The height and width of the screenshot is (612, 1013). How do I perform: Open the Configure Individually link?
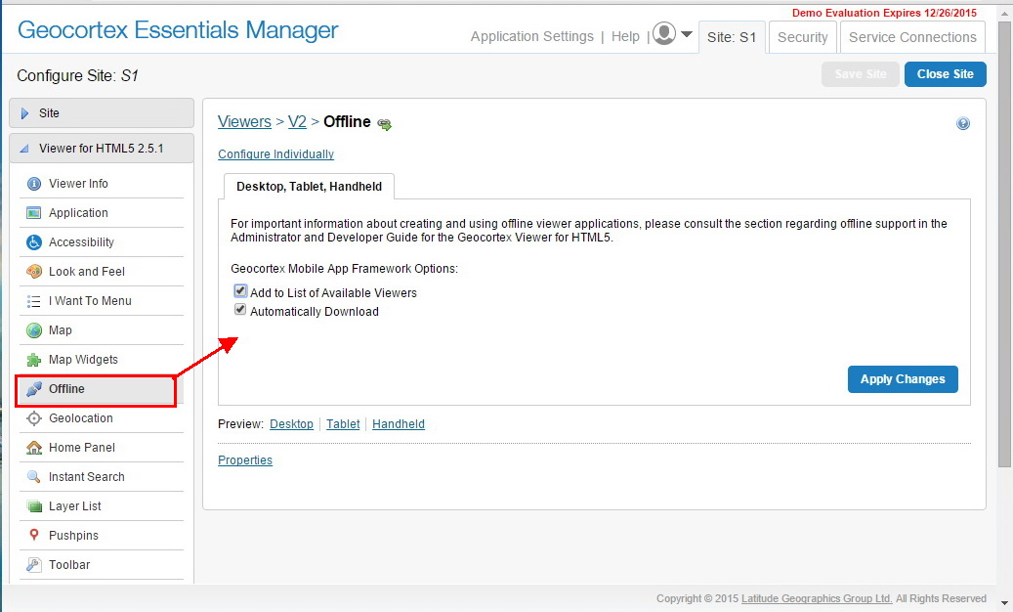[275, 153]
